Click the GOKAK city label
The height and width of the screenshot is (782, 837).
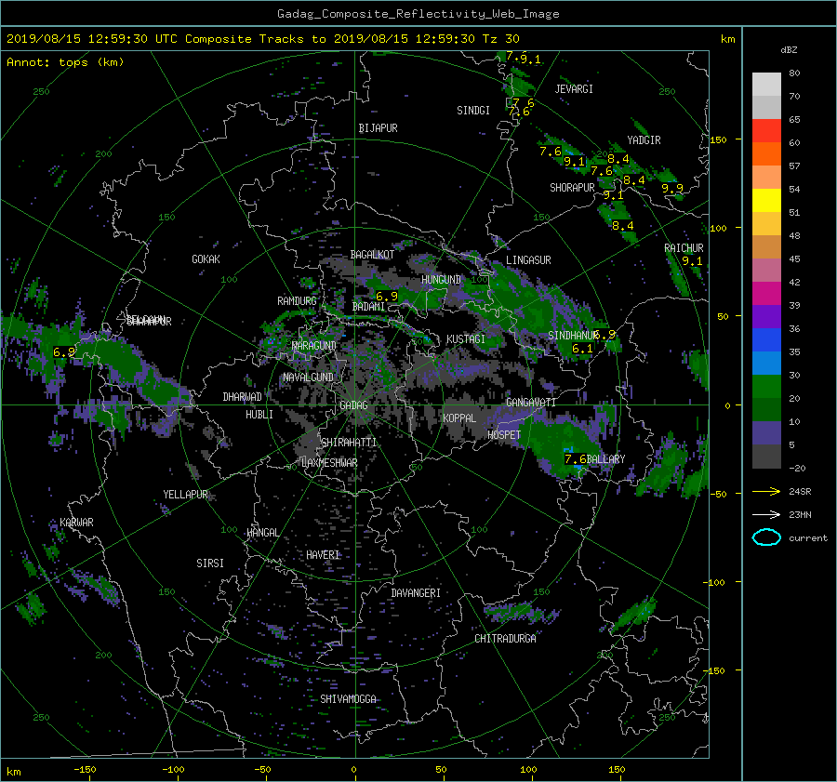pyautogui.click(x=206, y=259)
